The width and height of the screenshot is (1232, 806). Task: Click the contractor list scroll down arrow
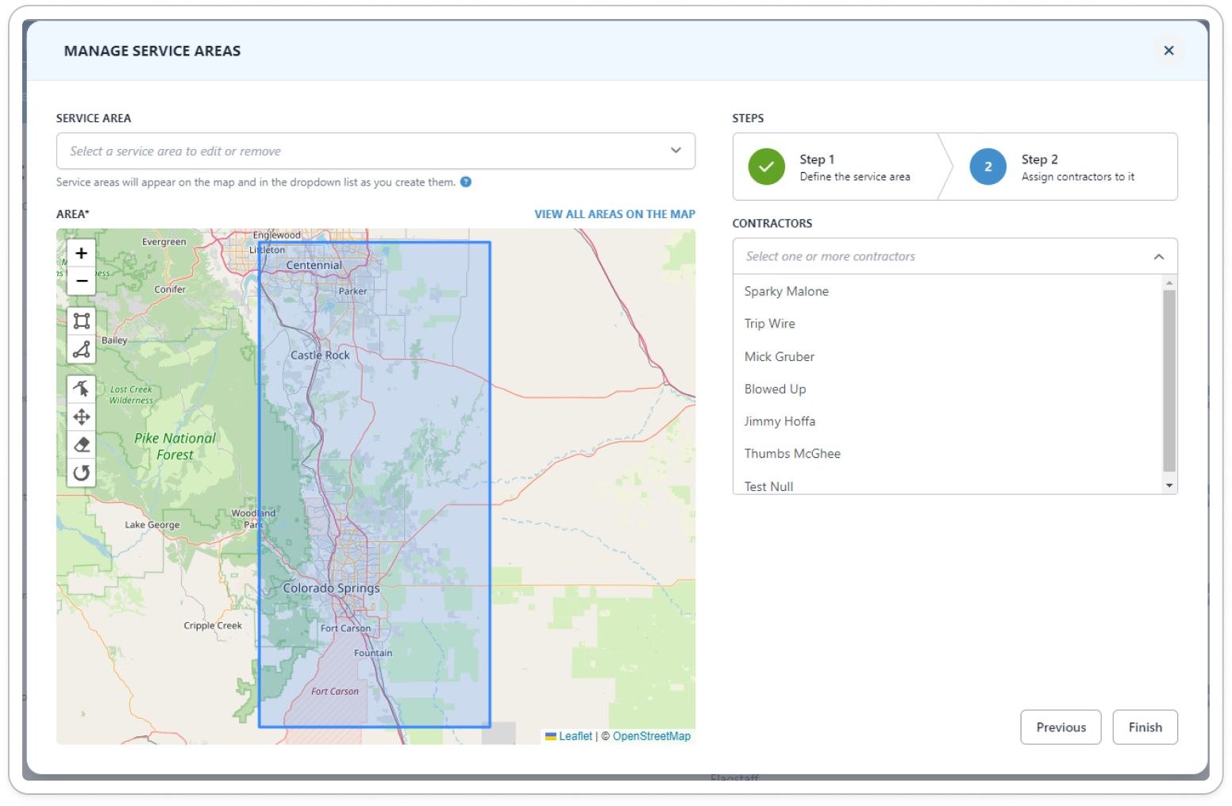1168,486
